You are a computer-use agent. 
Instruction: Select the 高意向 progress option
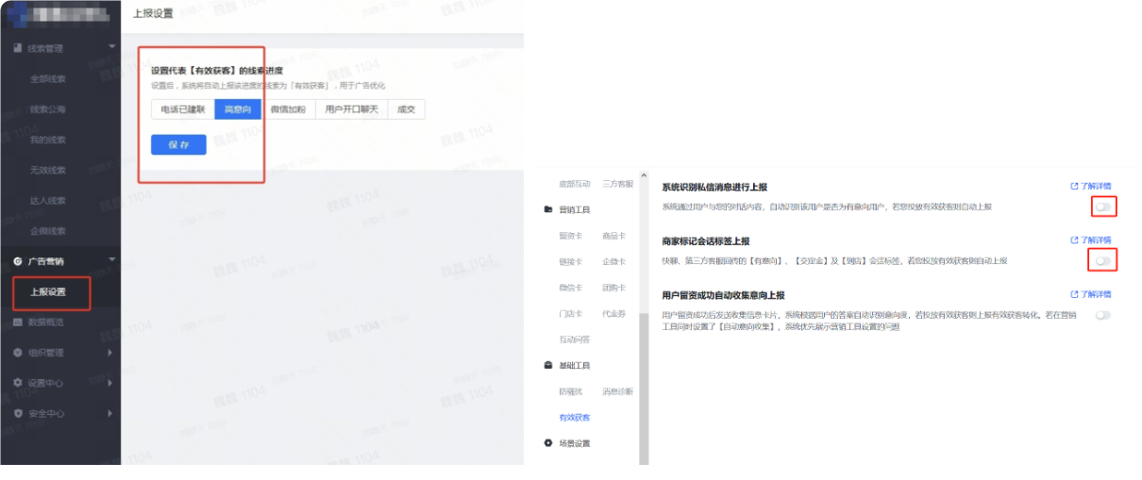point(238,109)
